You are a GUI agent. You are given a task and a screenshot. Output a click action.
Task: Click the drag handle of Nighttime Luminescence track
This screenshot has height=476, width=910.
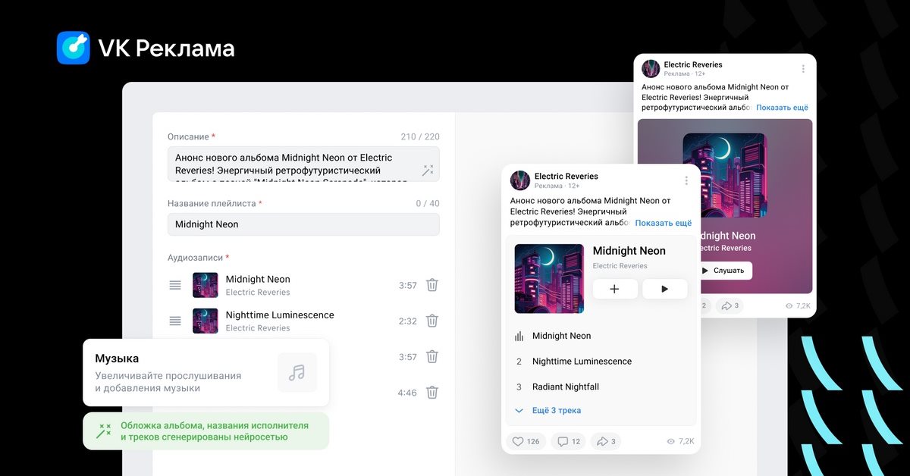[175, 321]
